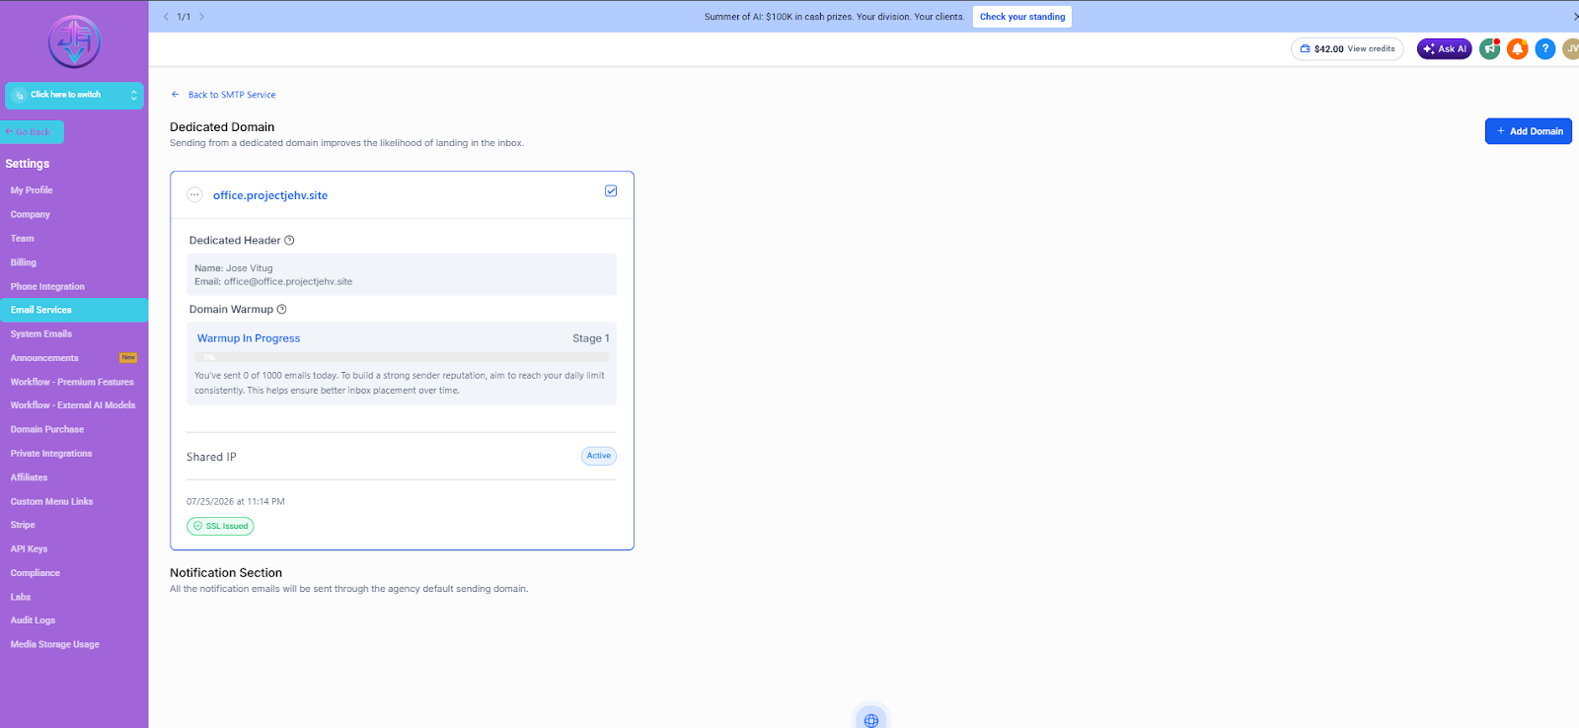Open Team settings
The image size is (1579, 728).
tap(23, 239)
